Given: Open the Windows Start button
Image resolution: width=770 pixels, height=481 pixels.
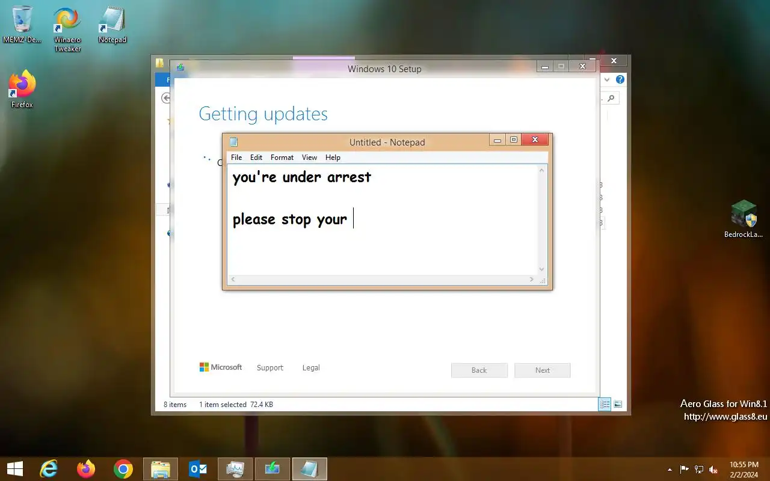Looking at the screenshot, I should (x=15, y=469).
